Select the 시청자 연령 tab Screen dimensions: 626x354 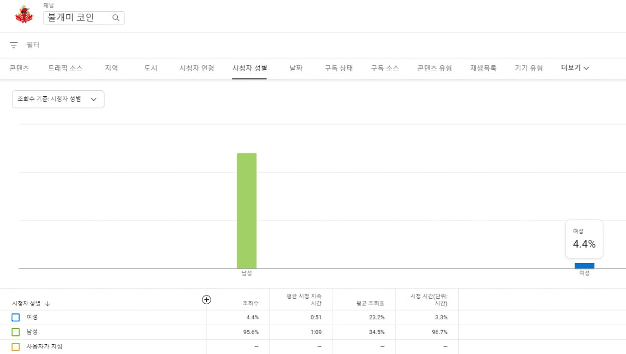[197, 68]
